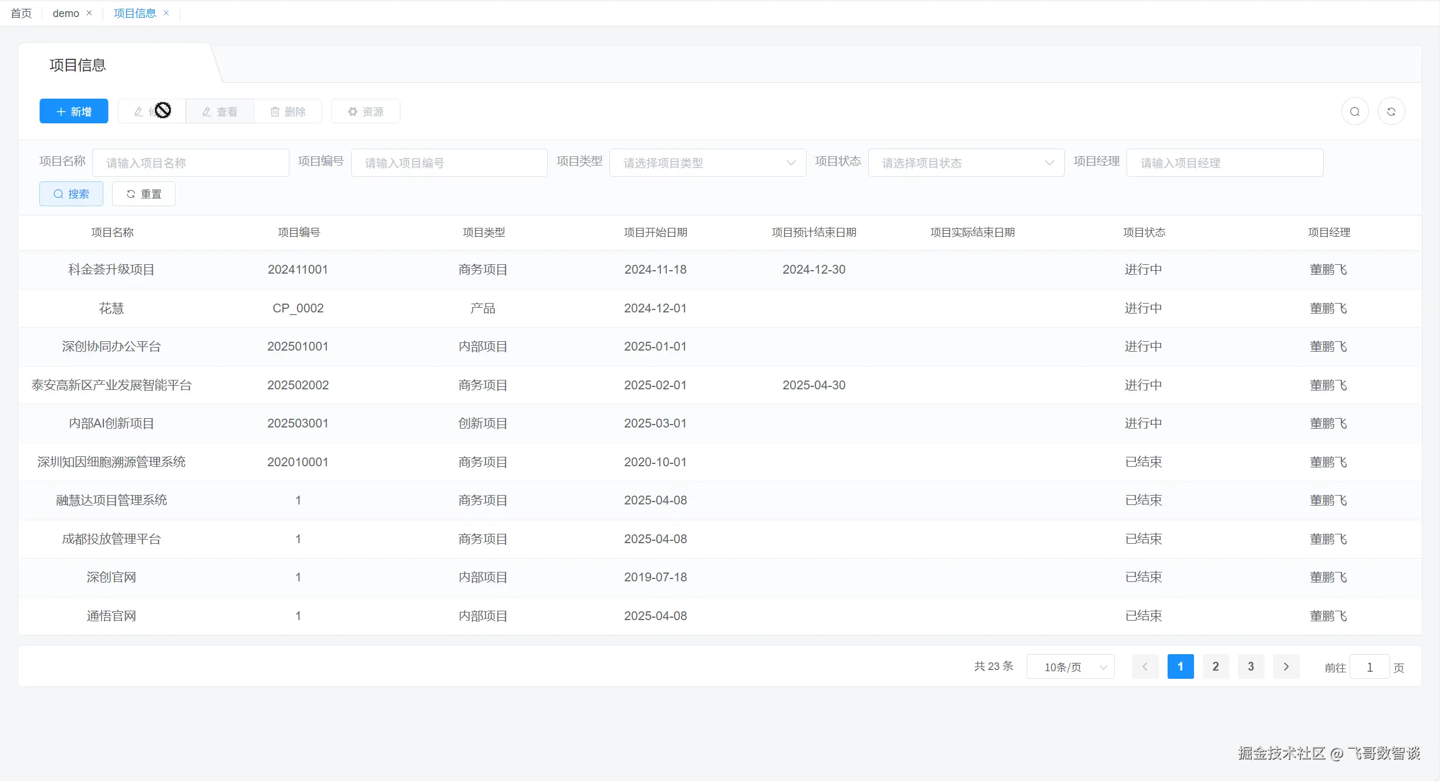Focus the 项目名称 input field

190,163
